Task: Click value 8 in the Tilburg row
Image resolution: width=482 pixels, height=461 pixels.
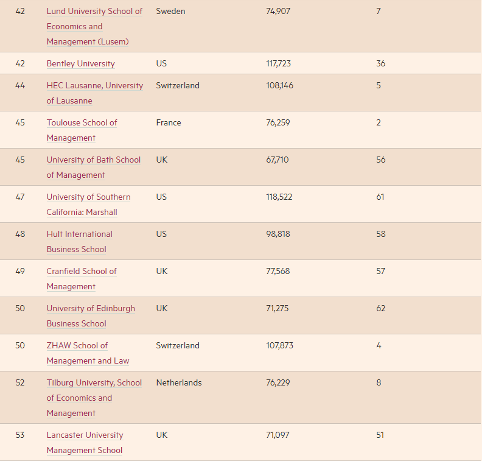Action: point(379,383)
